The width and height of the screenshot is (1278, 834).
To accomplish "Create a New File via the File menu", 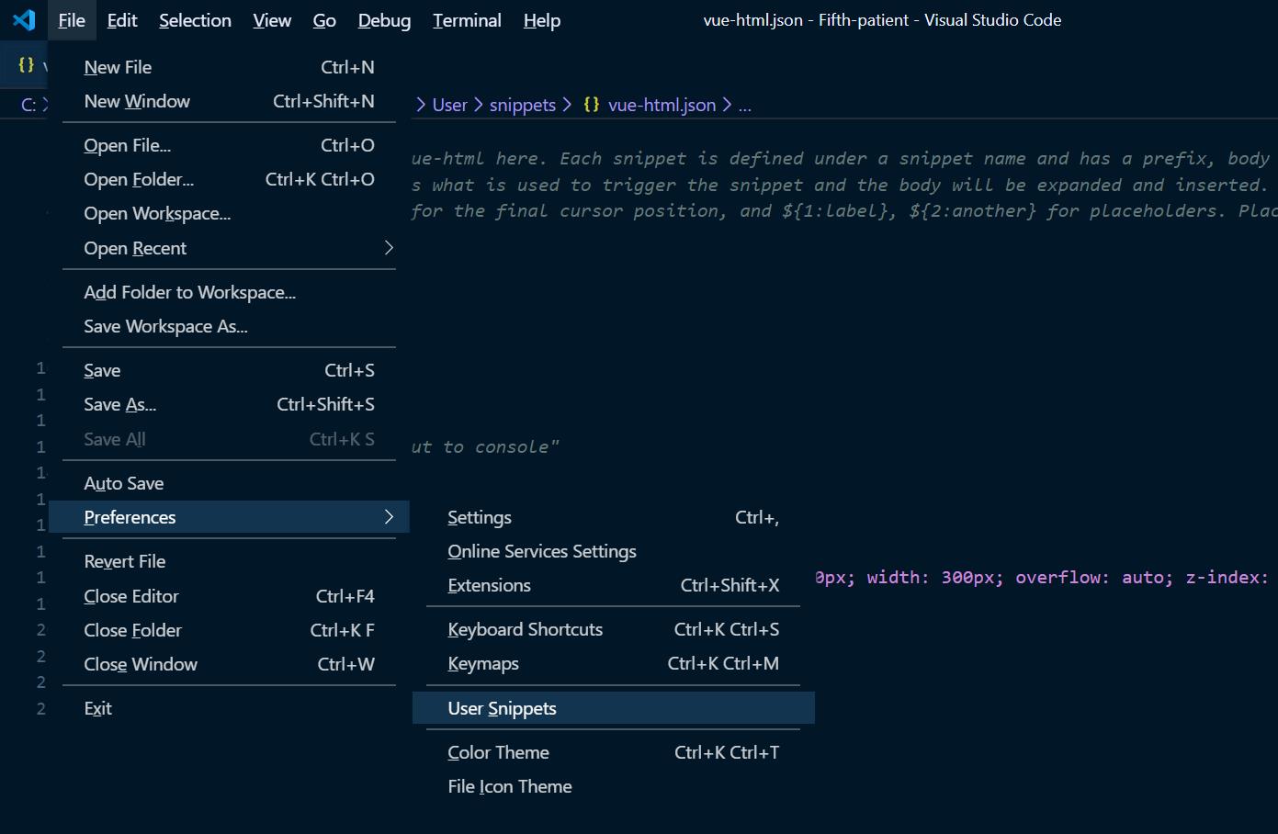I will (118, 66).
